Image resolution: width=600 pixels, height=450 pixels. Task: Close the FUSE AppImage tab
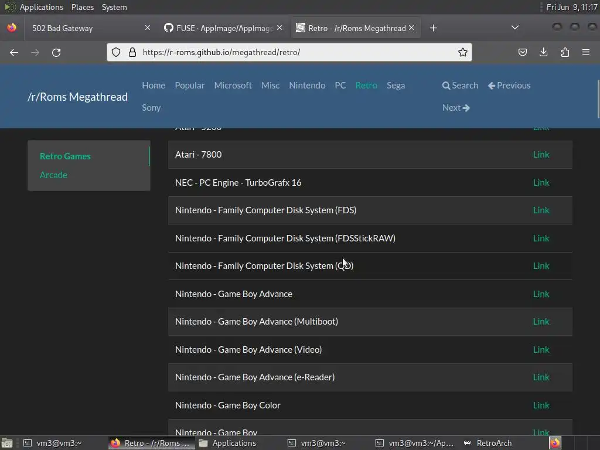pyautogui.click(x=279, y=28)
